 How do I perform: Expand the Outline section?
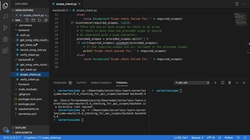(x=21, y=128)
